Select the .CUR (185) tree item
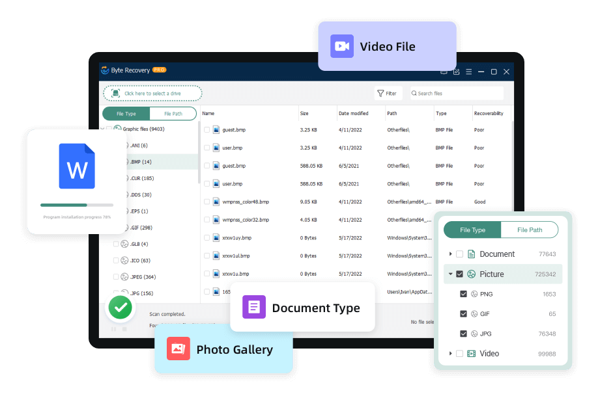Viewport: 613px width, 409px height. tap(142, 178)
